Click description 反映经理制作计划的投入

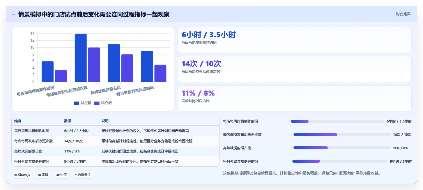click(145, 131)
